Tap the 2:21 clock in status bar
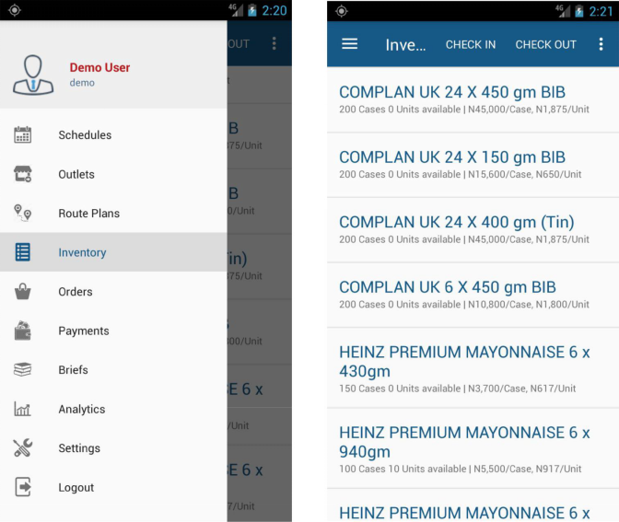This screenshot has width=619, height=522. [x=601, y=11]
